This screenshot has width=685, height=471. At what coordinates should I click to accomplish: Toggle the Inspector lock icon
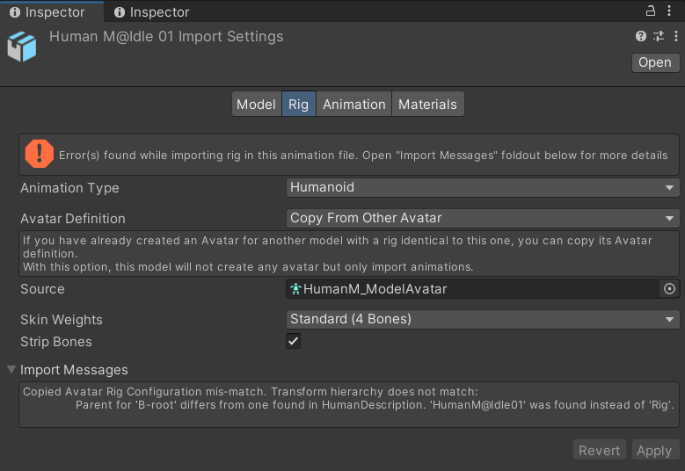point(651,11)
